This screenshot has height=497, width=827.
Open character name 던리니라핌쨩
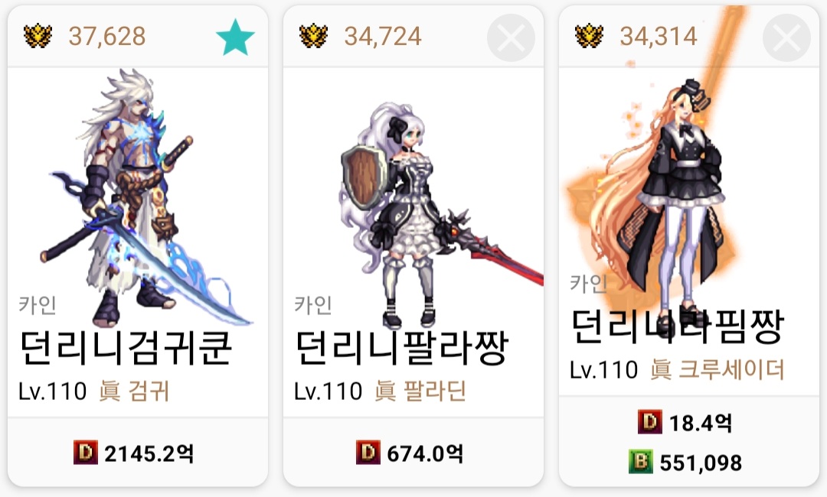click(x=677, y=327)
